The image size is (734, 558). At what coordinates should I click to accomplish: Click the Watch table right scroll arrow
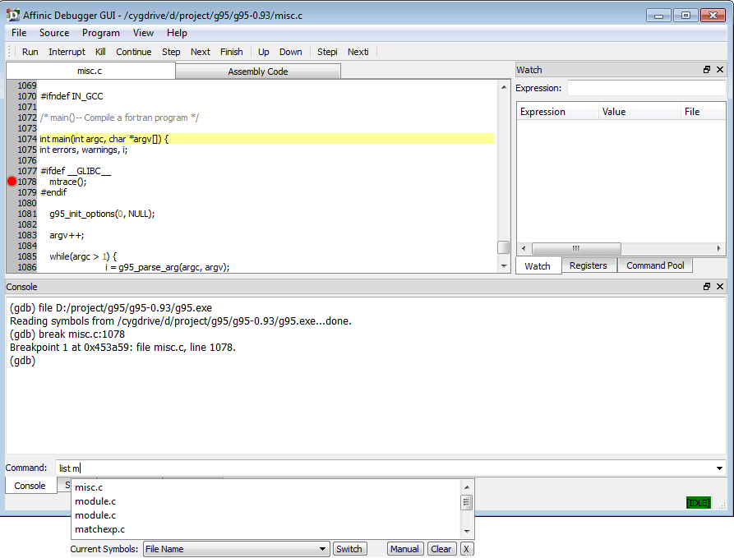tap(718, 248)
